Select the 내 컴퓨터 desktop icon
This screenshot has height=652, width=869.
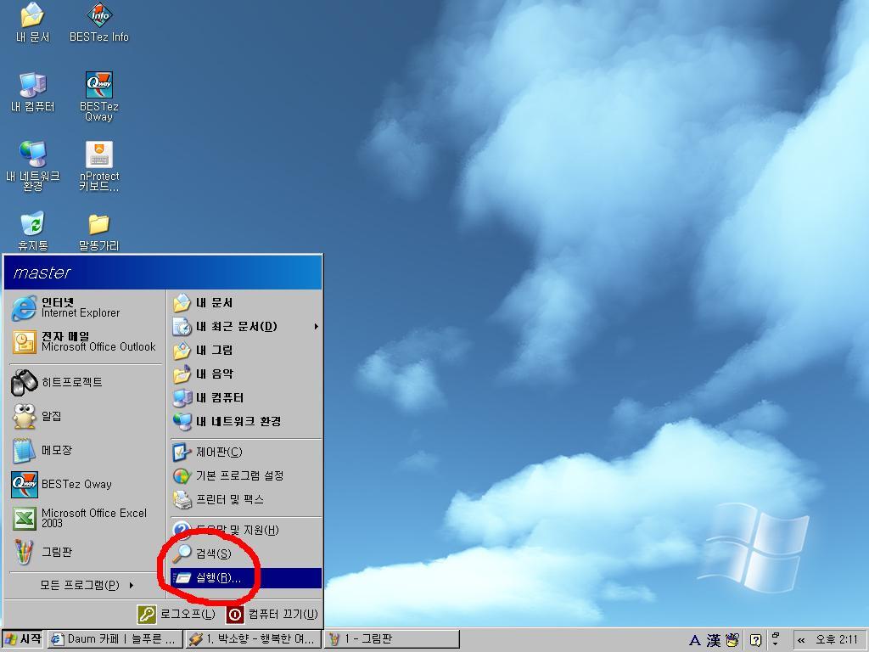tap(32, 92)
